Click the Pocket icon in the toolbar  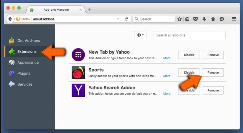(x=196, y=19)
